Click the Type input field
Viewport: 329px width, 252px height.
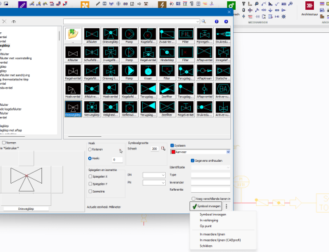[x=211, y=175]
